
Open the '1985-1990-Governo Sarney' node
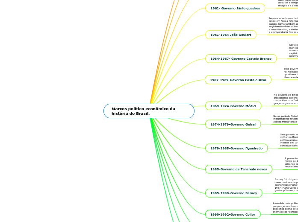(x=233, y=193)
